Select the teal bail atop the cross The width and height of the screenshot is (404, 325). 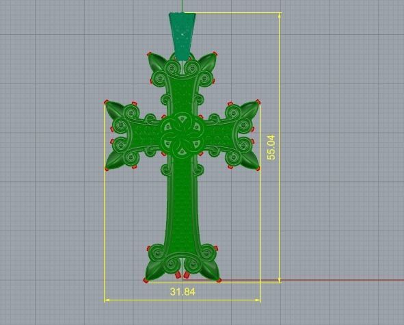[182, 36]
